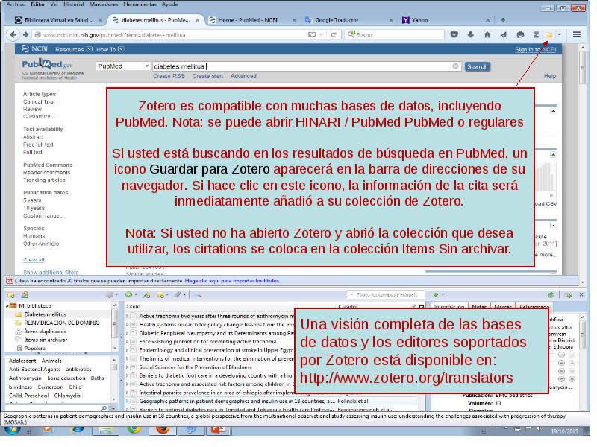Click Create RSS link

pos(169,76)
